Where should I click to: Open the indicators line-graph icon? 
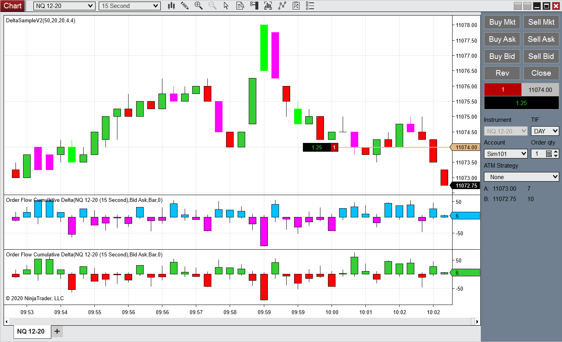282,6
